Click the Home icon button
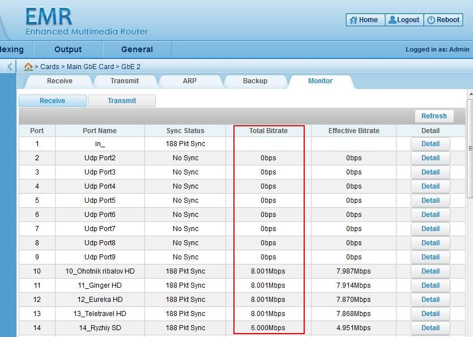473x337 pixels. [365, 20]
